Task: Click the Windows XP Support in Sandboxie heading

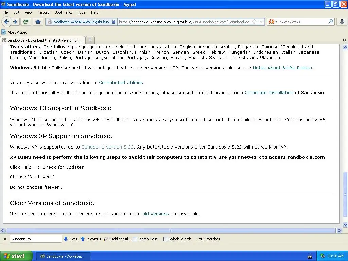Action: pos(61,136)
